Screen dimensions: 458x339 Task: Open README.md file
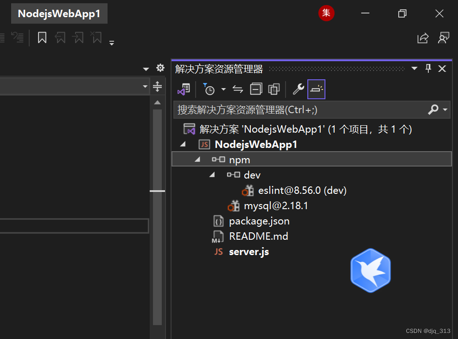[259, 237]
